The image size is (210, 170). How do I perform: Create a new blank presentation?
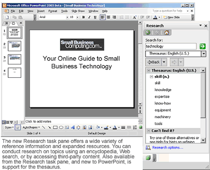7,17
